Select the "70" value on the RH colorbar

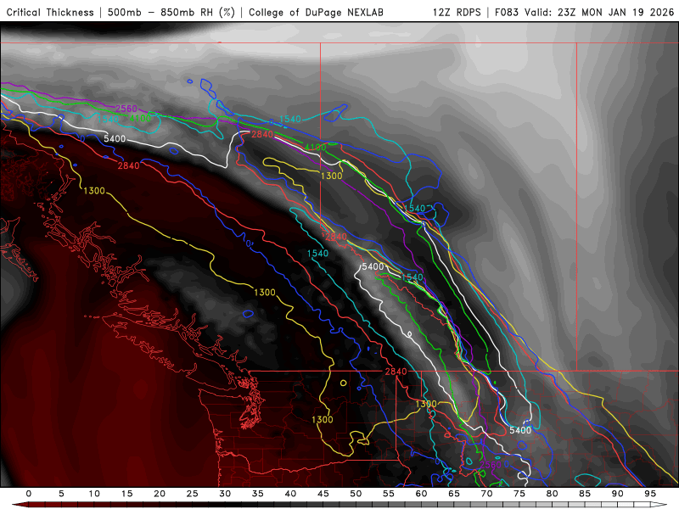pyautogui.click(x=486, y=494)
